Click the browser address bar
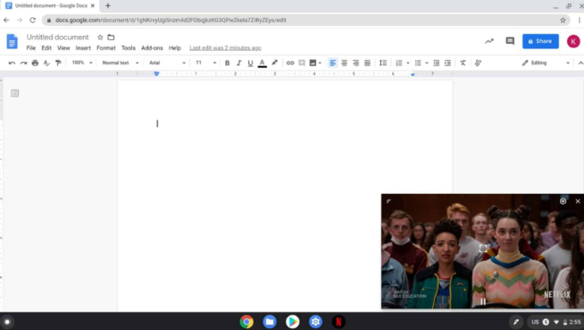 [305, 21]
